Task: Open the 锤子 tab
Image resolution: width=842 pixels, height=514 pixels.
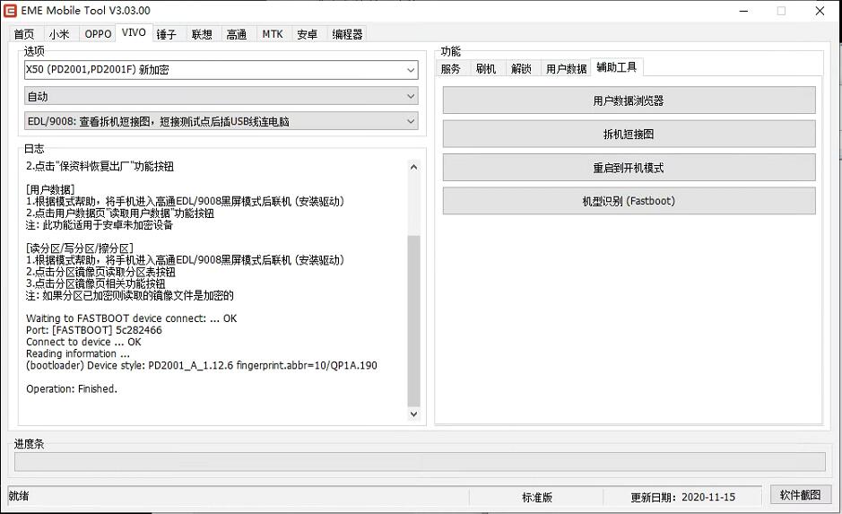Action: 167,34
